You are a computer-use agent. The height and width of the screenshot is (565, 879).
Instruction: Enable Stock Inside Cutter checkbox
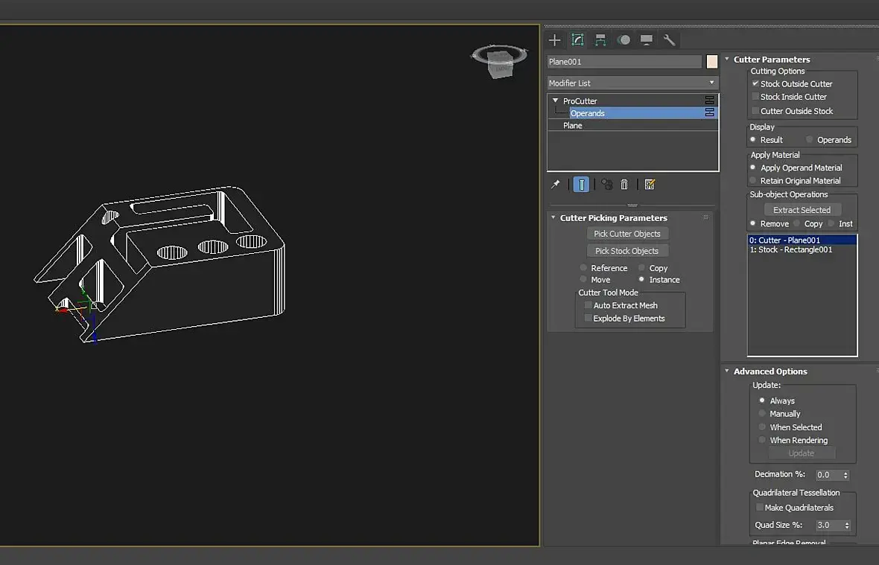coord(755,96)
